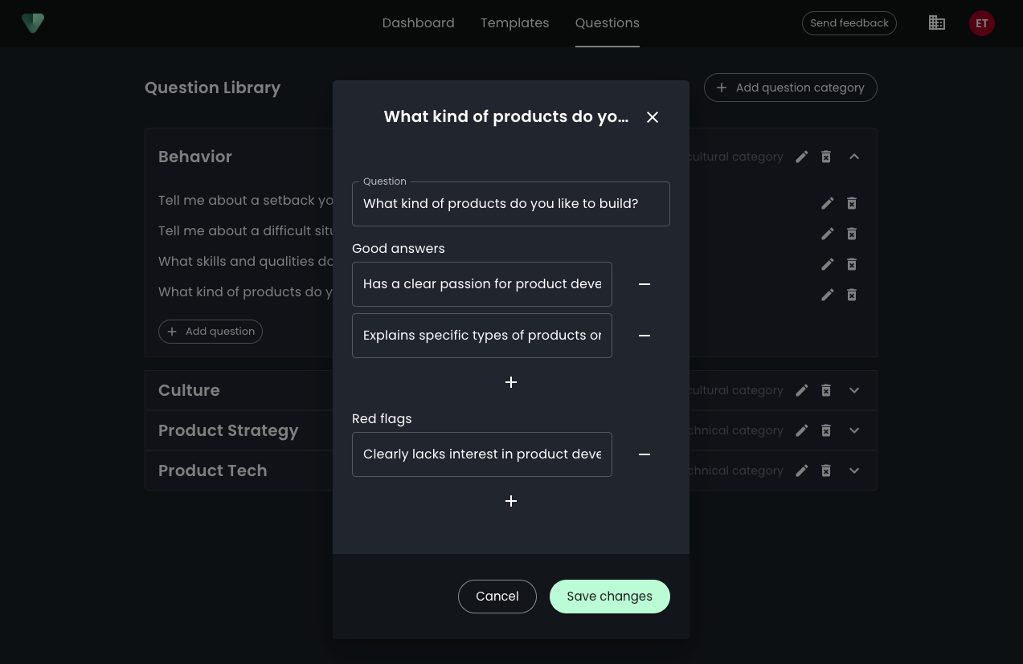Expand the Product Tech category
The width and height of the screenshot is (1023, 664).
pos(854,471)
